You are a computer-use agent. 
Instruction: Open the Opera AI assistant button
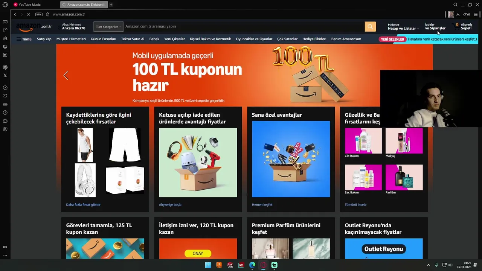pyautogui.click(x=467, y=14)
